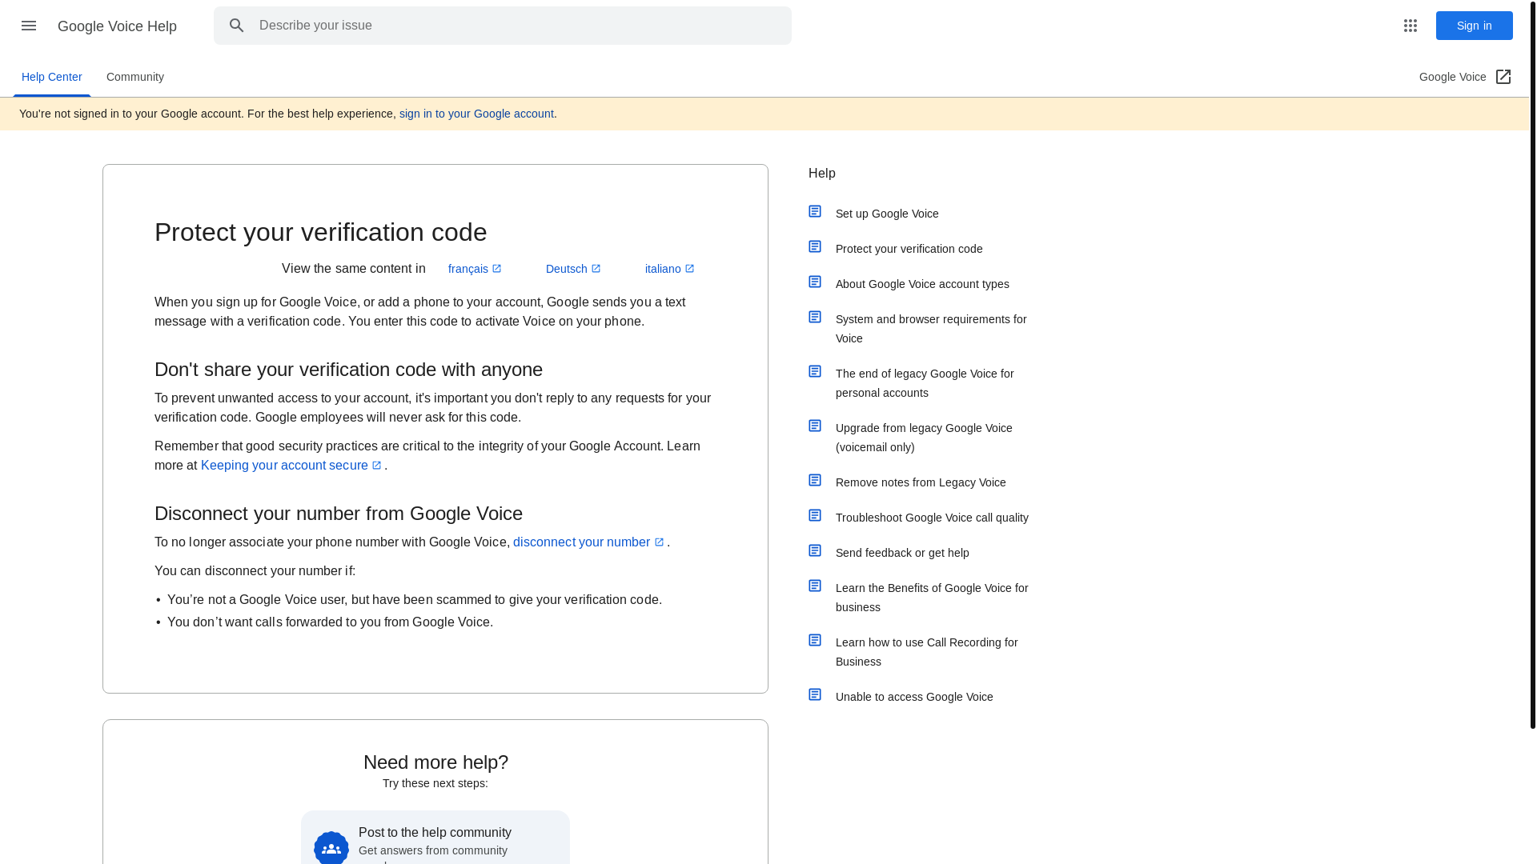The image size is (1537, 864).
Task: Open Protect your verification code sidebar link
Action: 909,249
